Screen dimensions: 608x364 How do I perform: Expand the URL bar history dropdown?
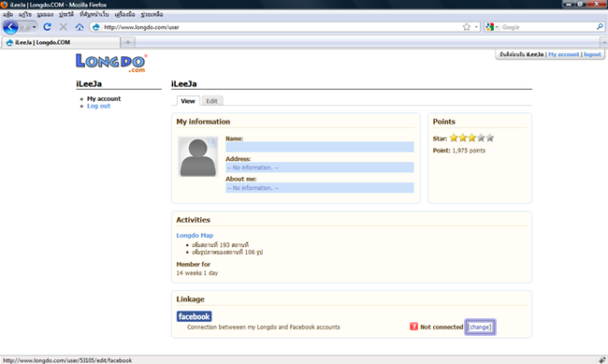[476, 27]
